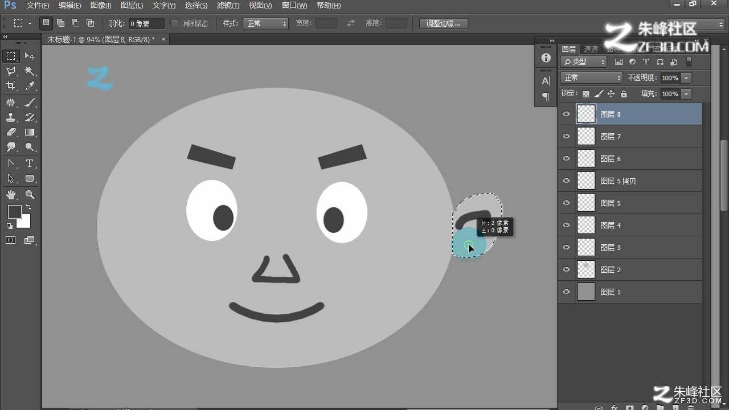This screenshot has height=410, width=729.
Task: Hide layer 图层 5 拷贝
Action: 566,181
